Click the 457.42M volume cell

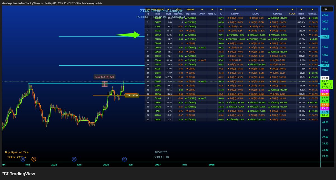pyautogui.click(x=301, y=22)
